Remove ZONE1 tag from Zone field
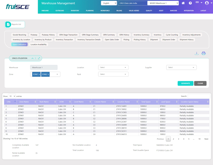 (x=39, y=74)
